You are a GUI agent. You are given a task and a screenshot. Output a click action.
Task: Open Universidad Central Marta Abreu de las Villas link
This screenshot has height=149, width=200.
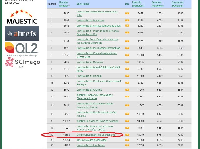click(x=97, y=13)
